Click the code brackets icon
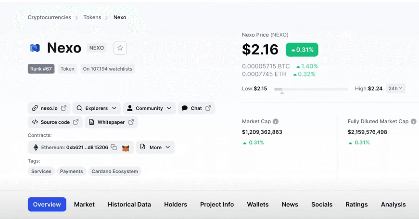The width and height of the screenshot is (419, 219). (35, 122)
